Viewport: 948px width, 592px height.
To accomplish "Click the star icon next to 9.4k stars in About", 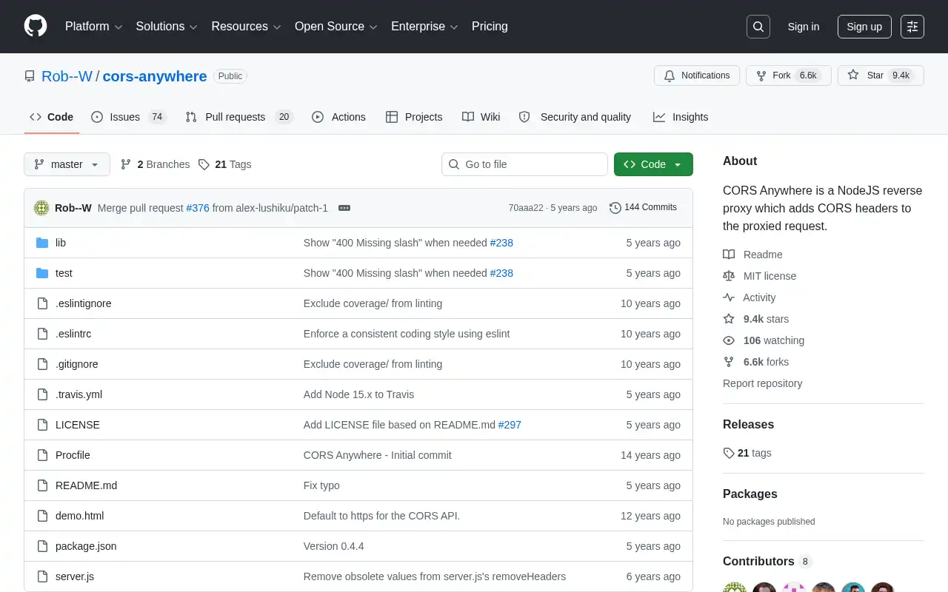I will (x=729, y=319).
